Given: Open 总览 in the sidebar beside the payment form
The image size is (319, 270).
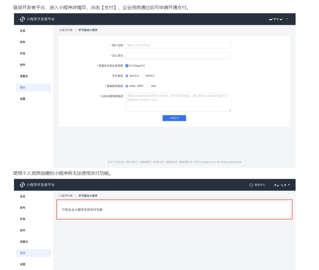Looking at the screenshot, I should (x=23, y=31).
